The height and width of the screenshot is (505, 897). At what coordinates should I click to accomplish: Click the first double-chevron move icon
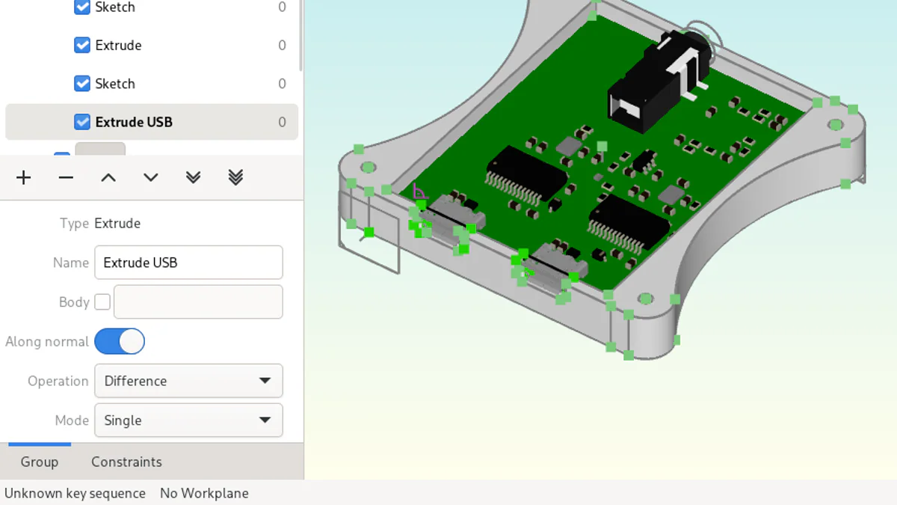coord(193,177)
